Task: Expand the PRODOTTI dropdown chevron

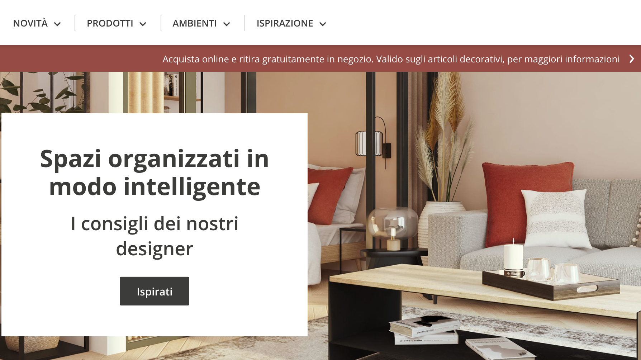Action: pyautogui.click(x=143, y=24)
